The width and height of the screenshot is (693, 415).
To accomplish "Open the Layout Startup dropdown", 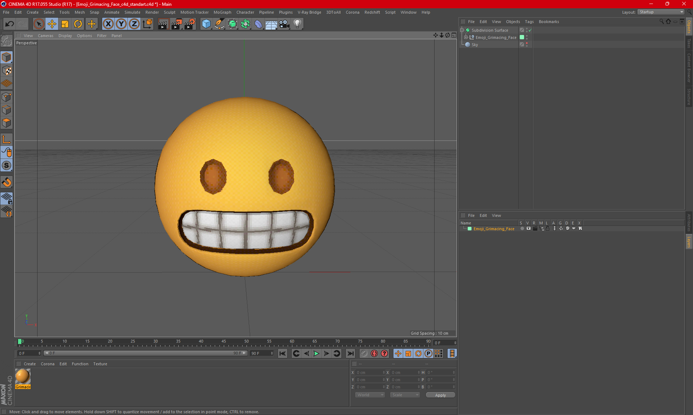I will pos(661,12).
